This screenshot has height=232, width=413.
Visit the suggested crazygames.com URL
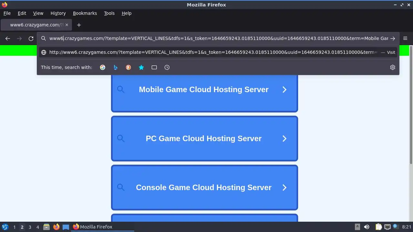(x=218, y=52)
